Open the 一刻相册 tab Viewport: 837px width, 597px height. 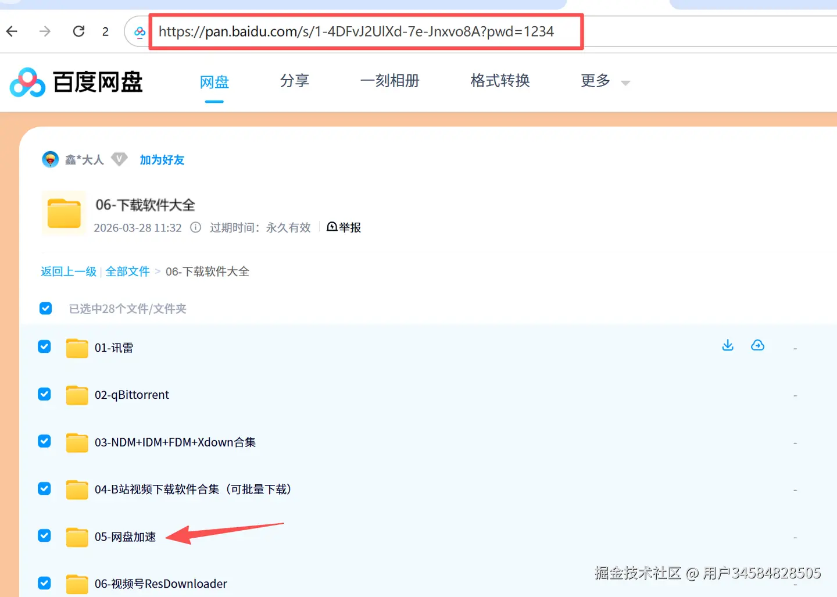coord(389,80)
